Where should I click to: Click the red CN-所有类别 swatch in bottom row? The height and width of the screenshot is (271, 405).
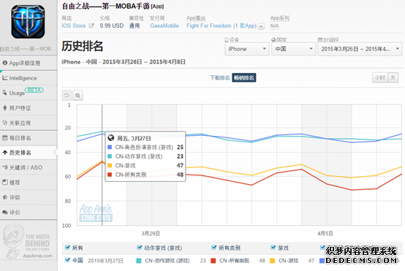click(213, 261)
